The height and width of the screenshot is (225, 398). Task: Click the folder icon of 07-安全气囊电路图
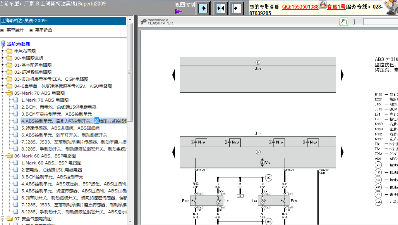(x=9, y=219)
